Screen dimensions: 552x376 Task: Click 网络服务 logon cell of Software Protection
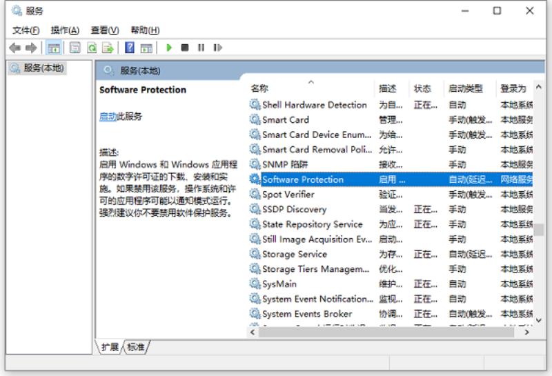[x=516, y=179]
